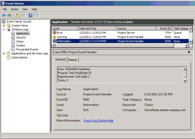The height and width of the screenshot is (139, 195).
Task: Click the red Error level icon
Action: coord(54,33)
